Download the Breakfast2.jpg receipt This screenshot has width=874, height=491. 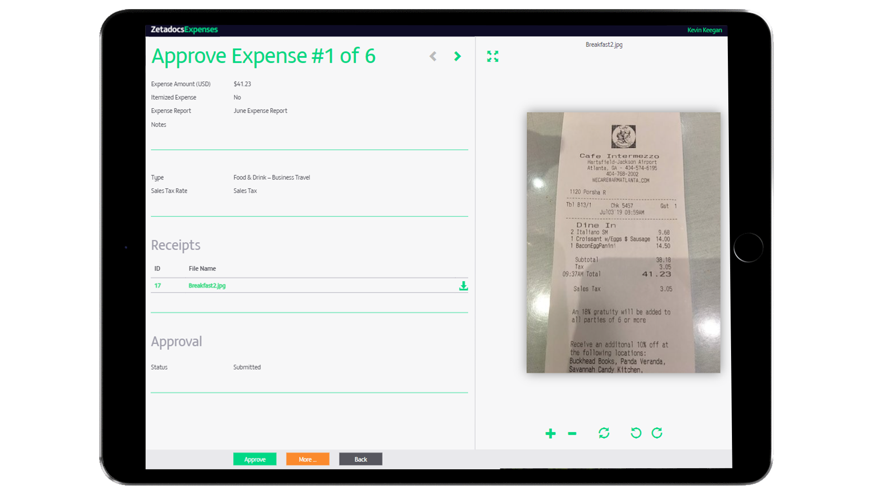(463, 286)
